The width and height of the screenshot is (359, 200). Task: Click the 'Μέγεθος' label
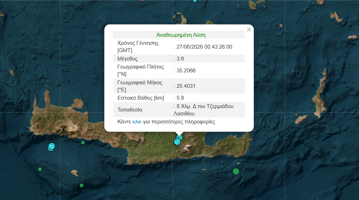(127, 59)
